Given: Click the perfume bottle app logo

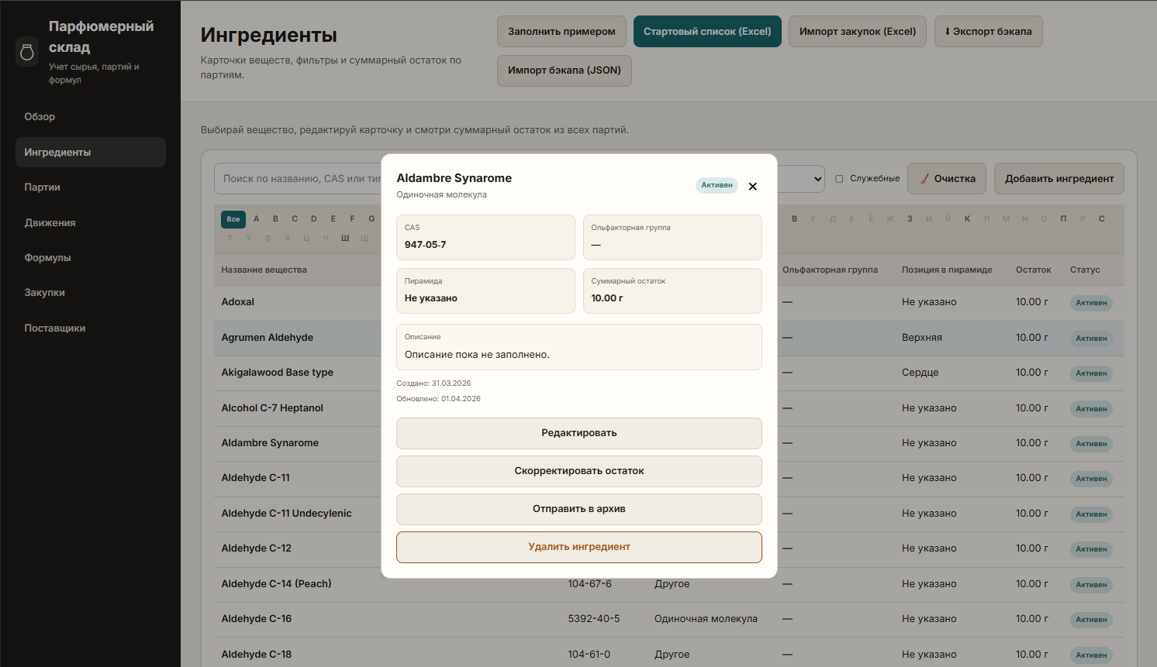Looking at the screenshot, I should point(27,52).
